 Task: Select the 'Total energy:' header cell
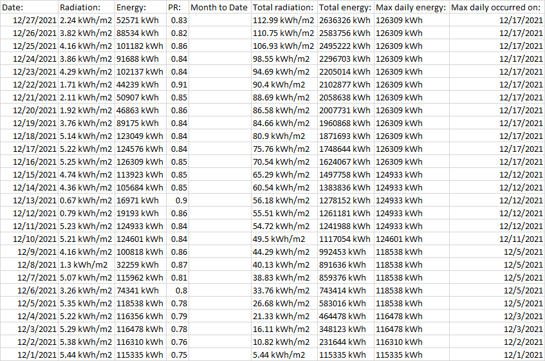click(x=346, y=7)
